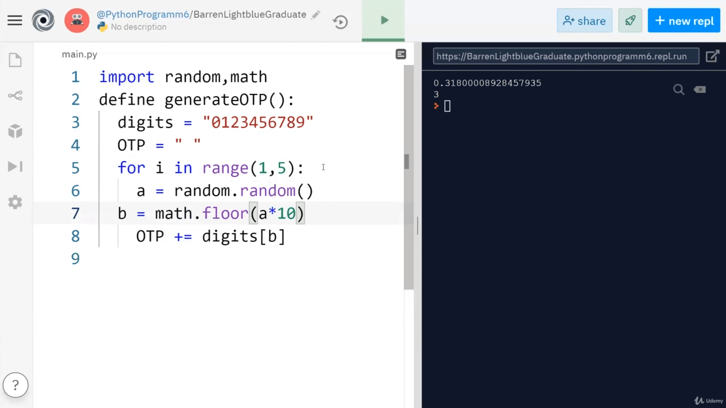Select the main.py tab

(79, 55)
